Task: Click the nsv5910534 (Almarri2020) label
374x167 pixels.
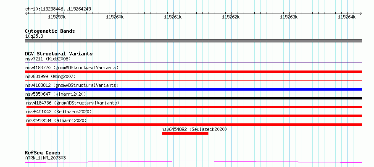Action: pyautogui.click(x=56, y=120)
